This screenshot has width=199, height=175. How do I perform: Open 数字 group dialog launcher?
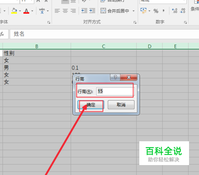point(185,23)
